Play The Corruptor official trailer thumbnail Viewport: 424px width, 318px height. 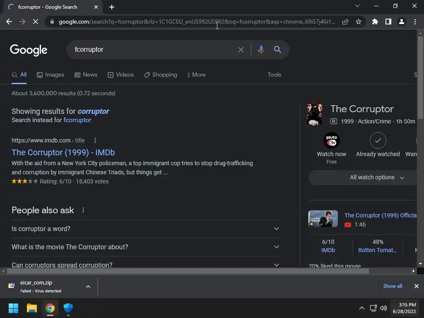[323, 219]
